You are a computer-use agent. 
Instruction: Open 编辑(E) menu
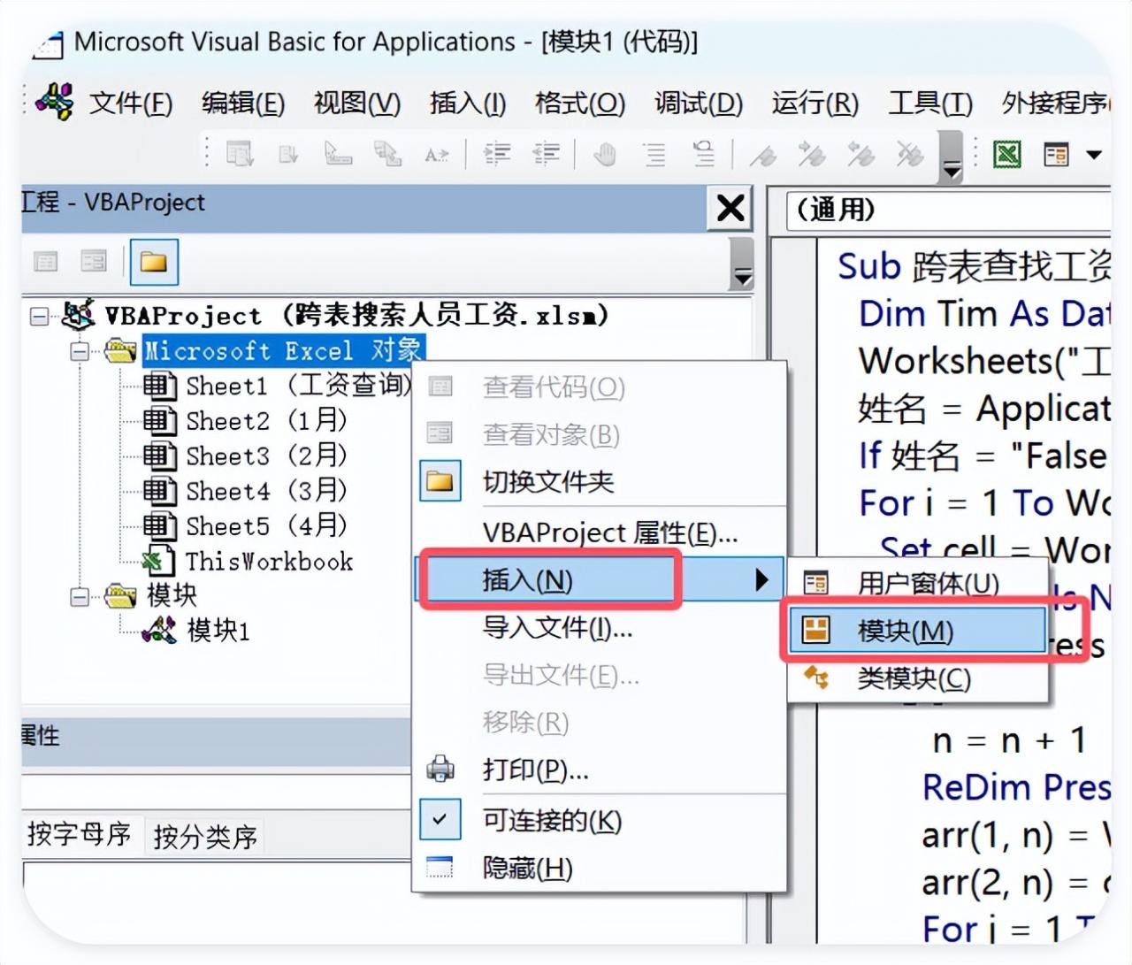tap(243, 103)
